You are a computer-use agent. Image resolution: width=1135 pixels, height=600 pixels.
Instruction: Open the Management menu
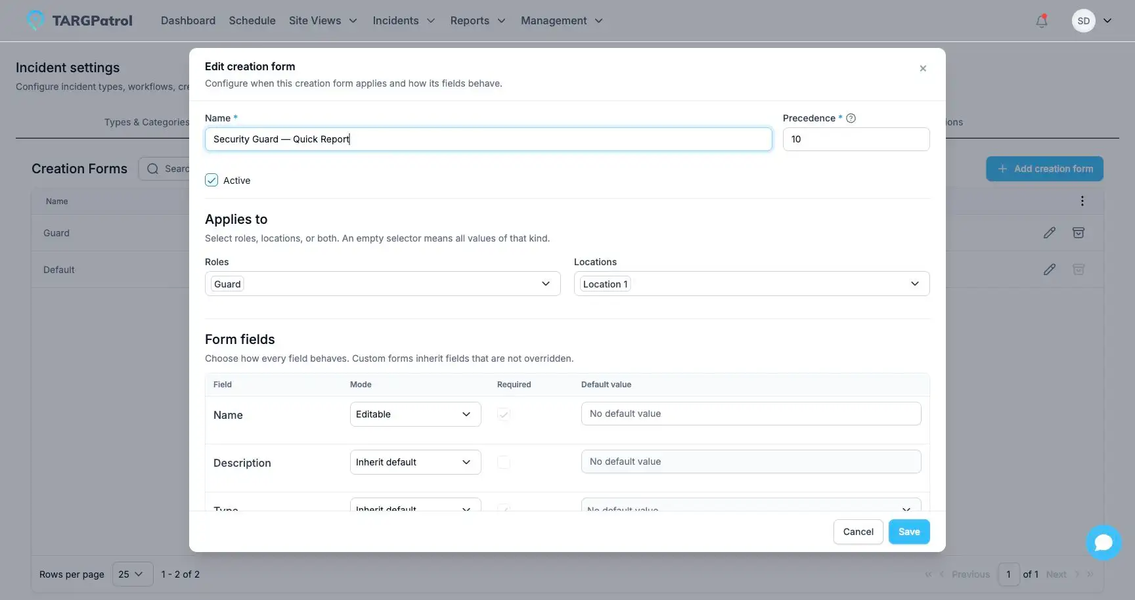562,21
